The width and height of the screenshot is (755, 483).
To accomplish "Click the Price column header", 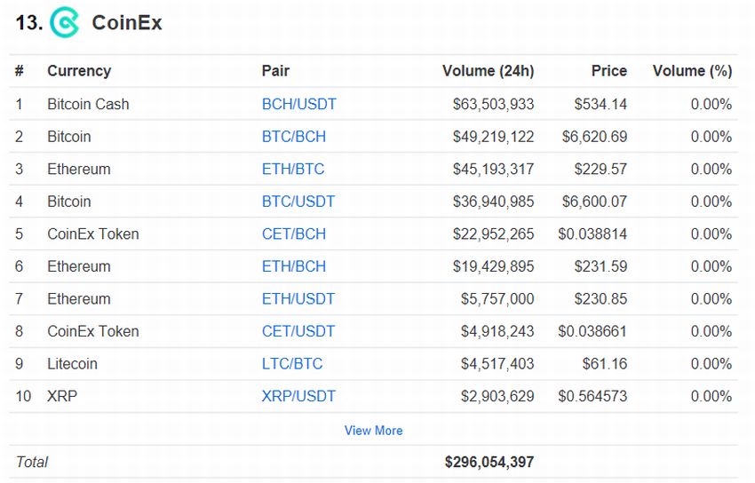I will pos(609,71).
